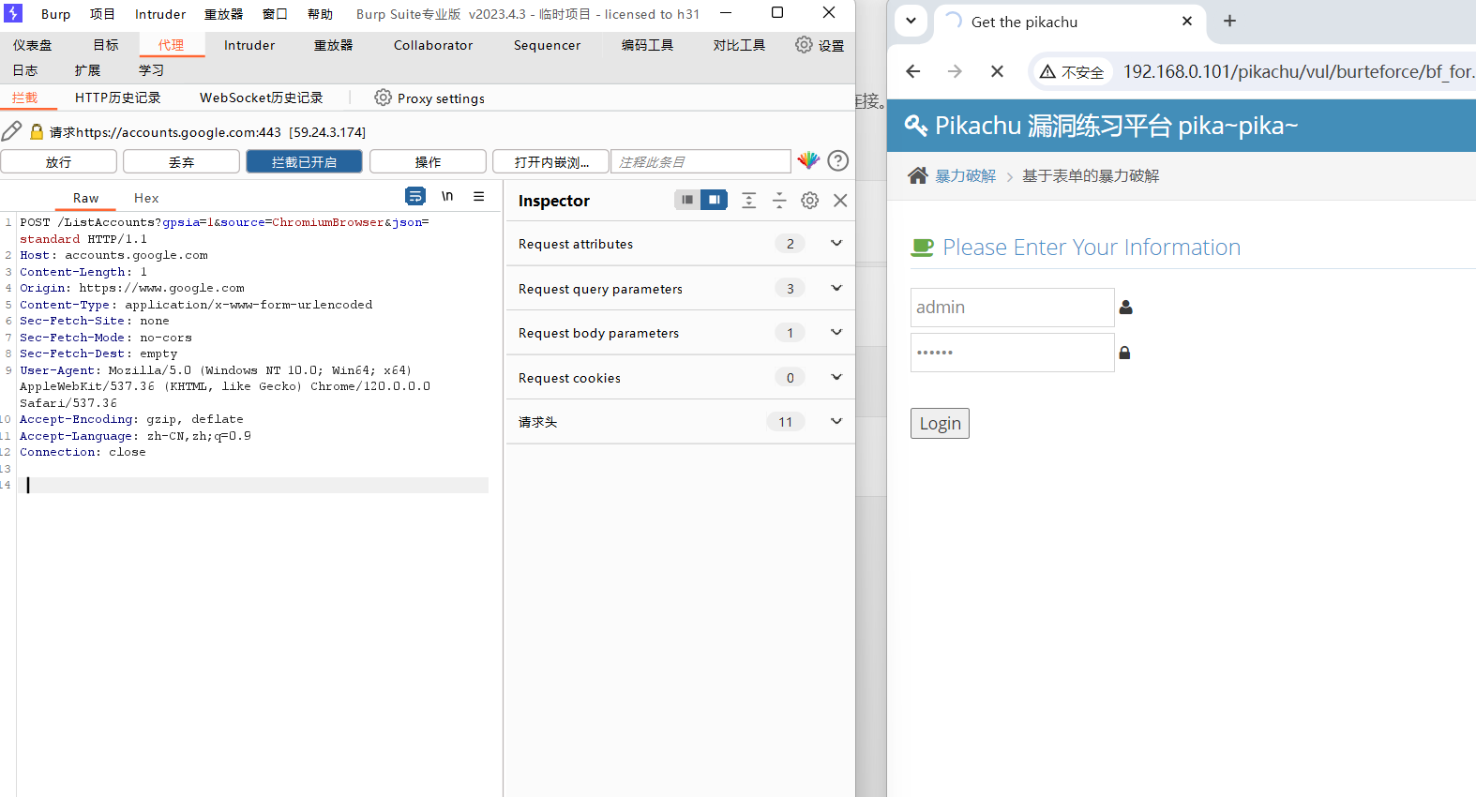
Task: Click 打开内嵌浏览器 button
Action: (550, 161)
